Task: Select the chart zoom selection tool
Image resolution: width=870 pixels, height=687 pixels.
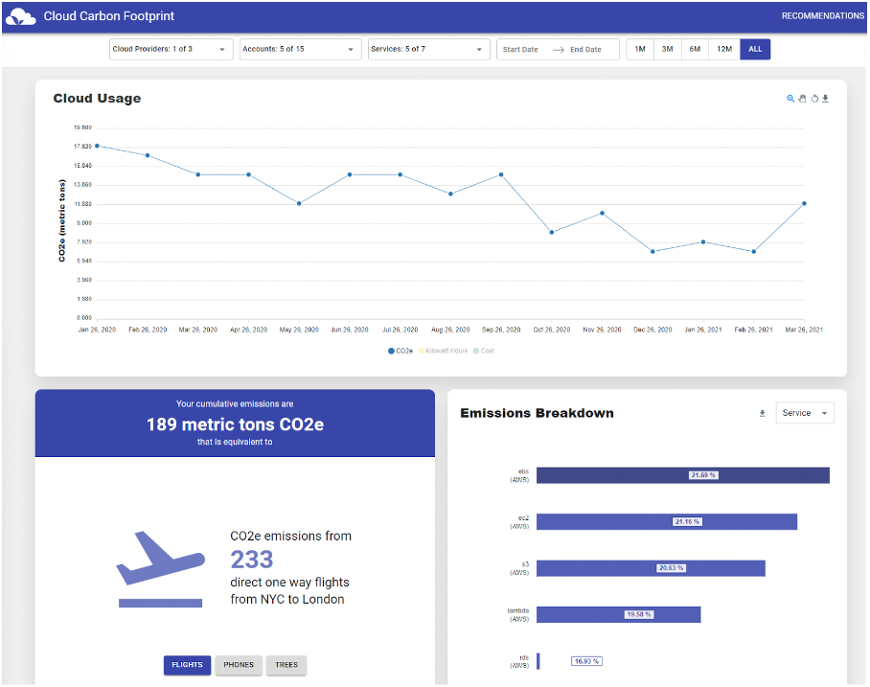Action: 790,99
